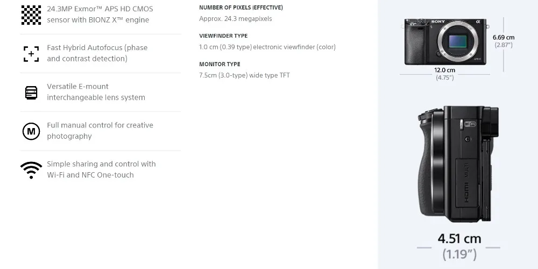Click the Sony logo on front camera image
Screen dimensions: 538x269
tap(438, 22)
